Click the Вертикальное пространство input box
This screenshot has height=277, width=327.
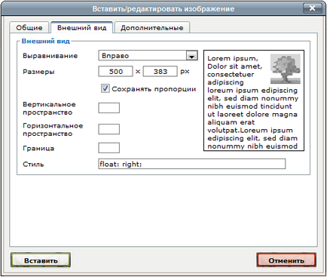[109, 108]
